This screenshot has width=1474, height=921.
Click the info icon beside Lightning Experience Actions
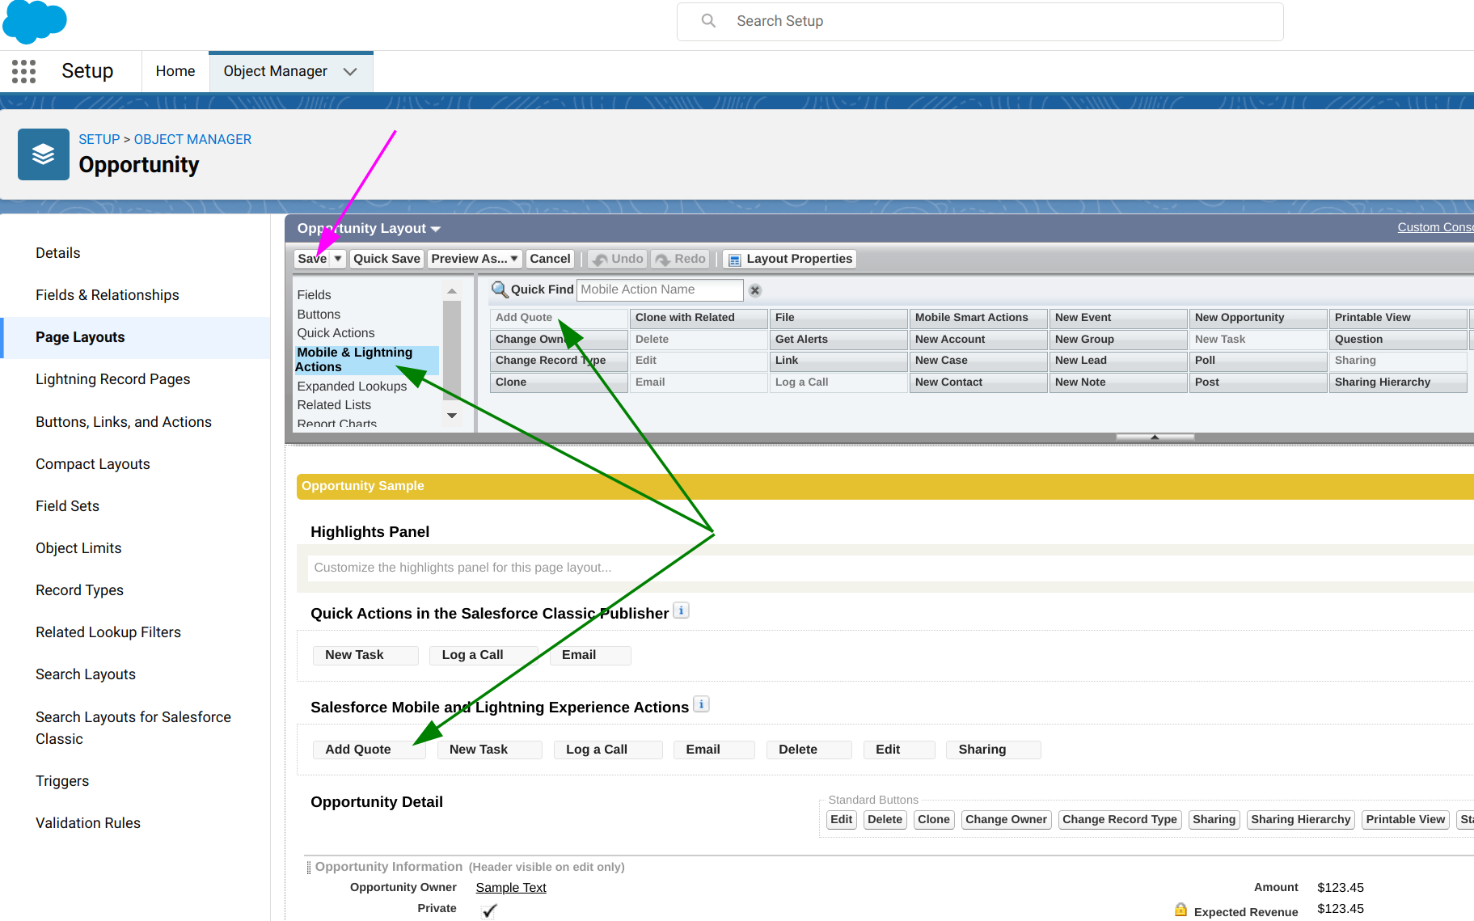tap(702, 704)
